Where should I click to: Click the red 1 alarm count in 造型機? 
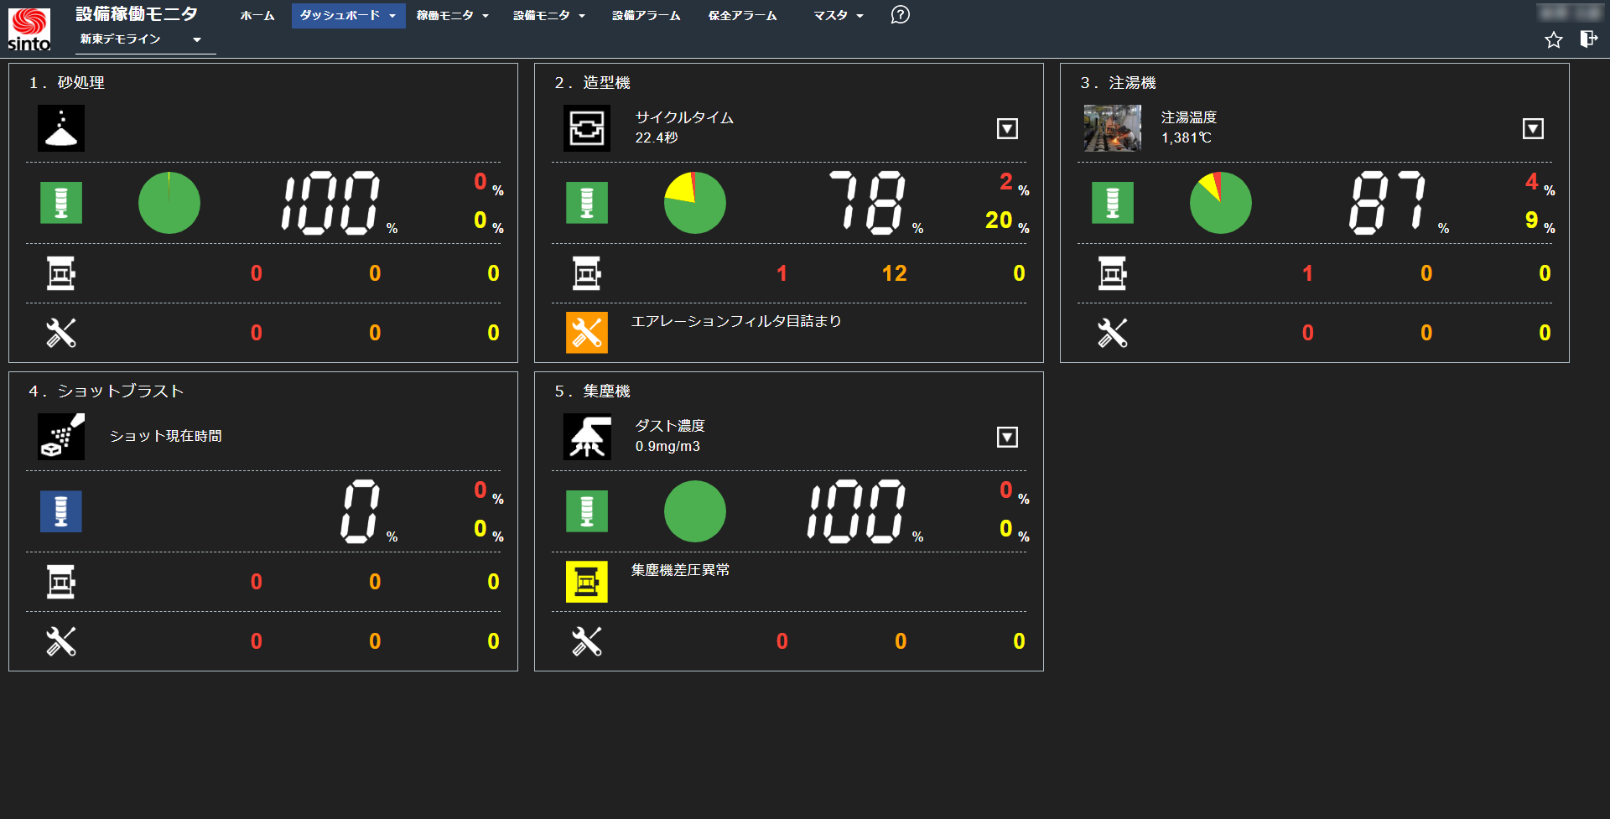point(782,273)
